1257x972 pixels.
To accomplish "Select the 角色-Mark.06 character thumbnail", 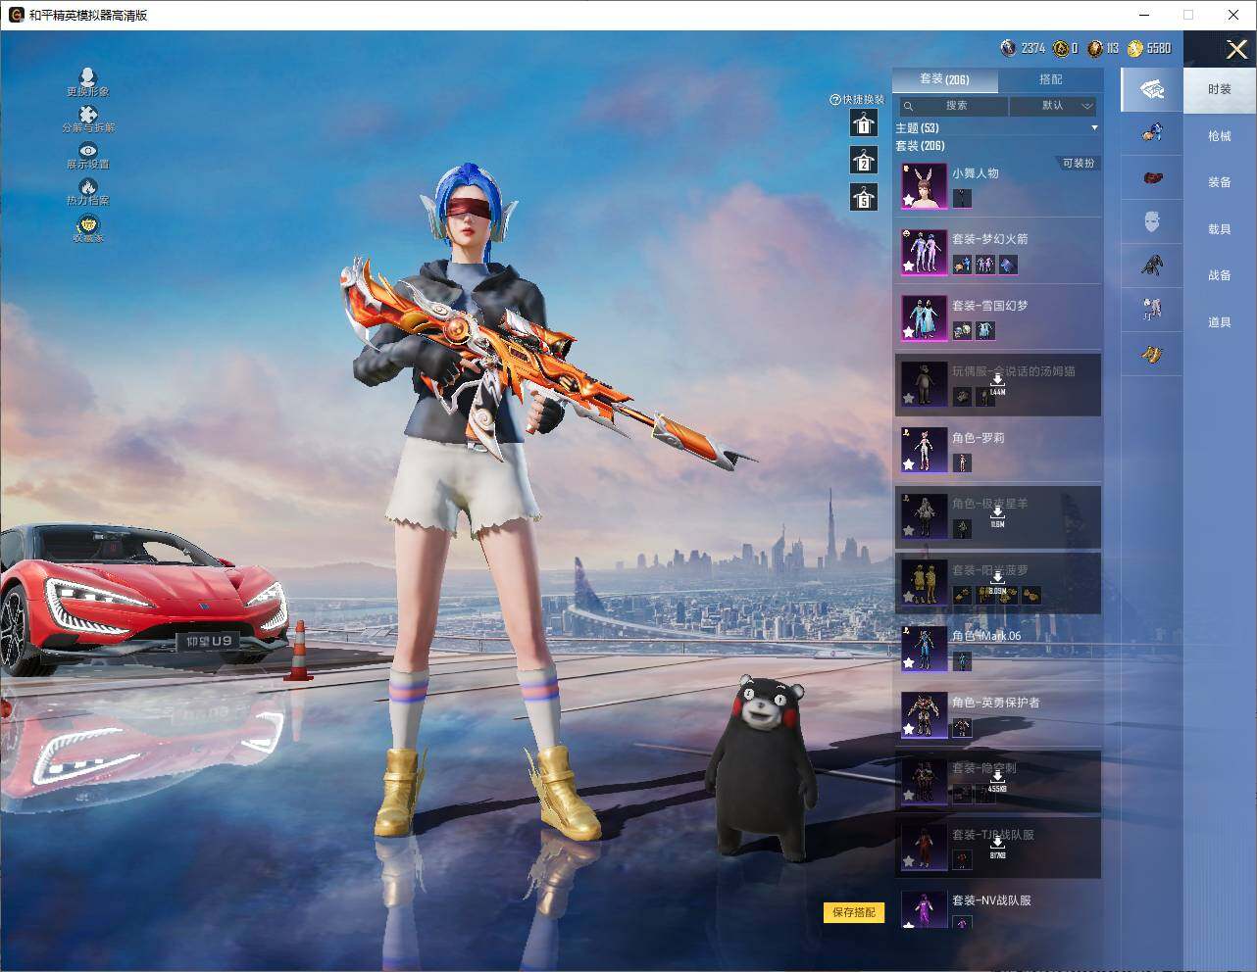I will 924,649.
